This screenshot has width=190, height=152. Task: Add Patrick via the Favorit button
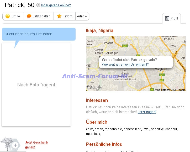click(x=65, y=16)
